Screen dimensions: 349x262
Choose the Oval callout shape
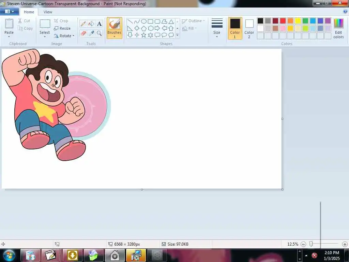(x=164, y=35)
